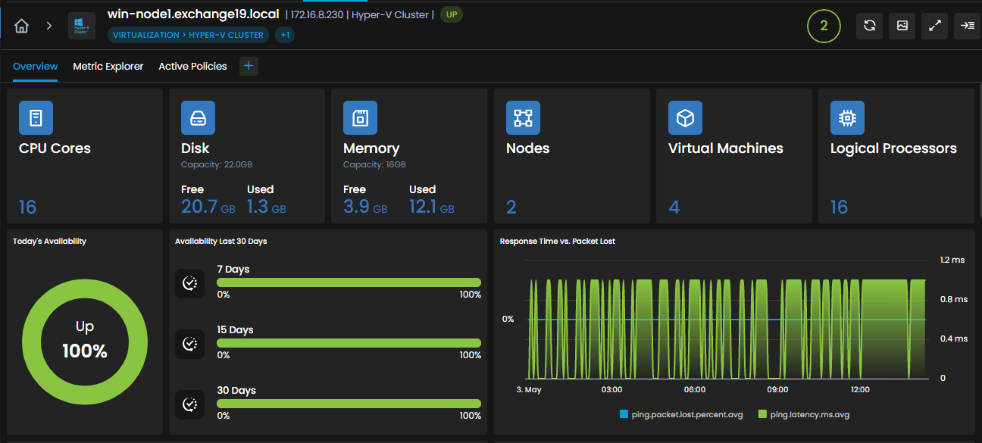Screen dimensions: 982x443
Task: Open the Active Policies tab
Action: pos(192,67)
